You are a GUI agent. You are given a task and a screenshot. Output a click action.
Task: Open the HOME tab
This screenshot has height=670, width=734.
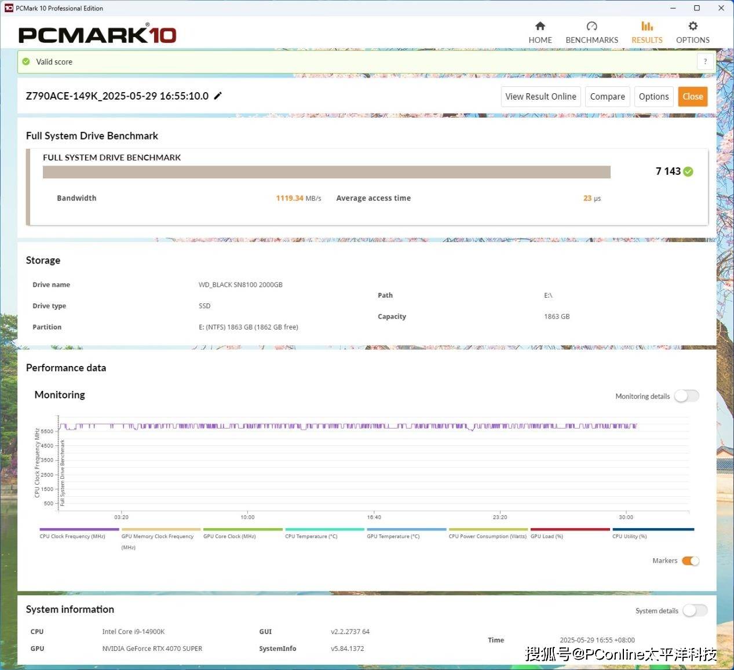click(540, 33)
